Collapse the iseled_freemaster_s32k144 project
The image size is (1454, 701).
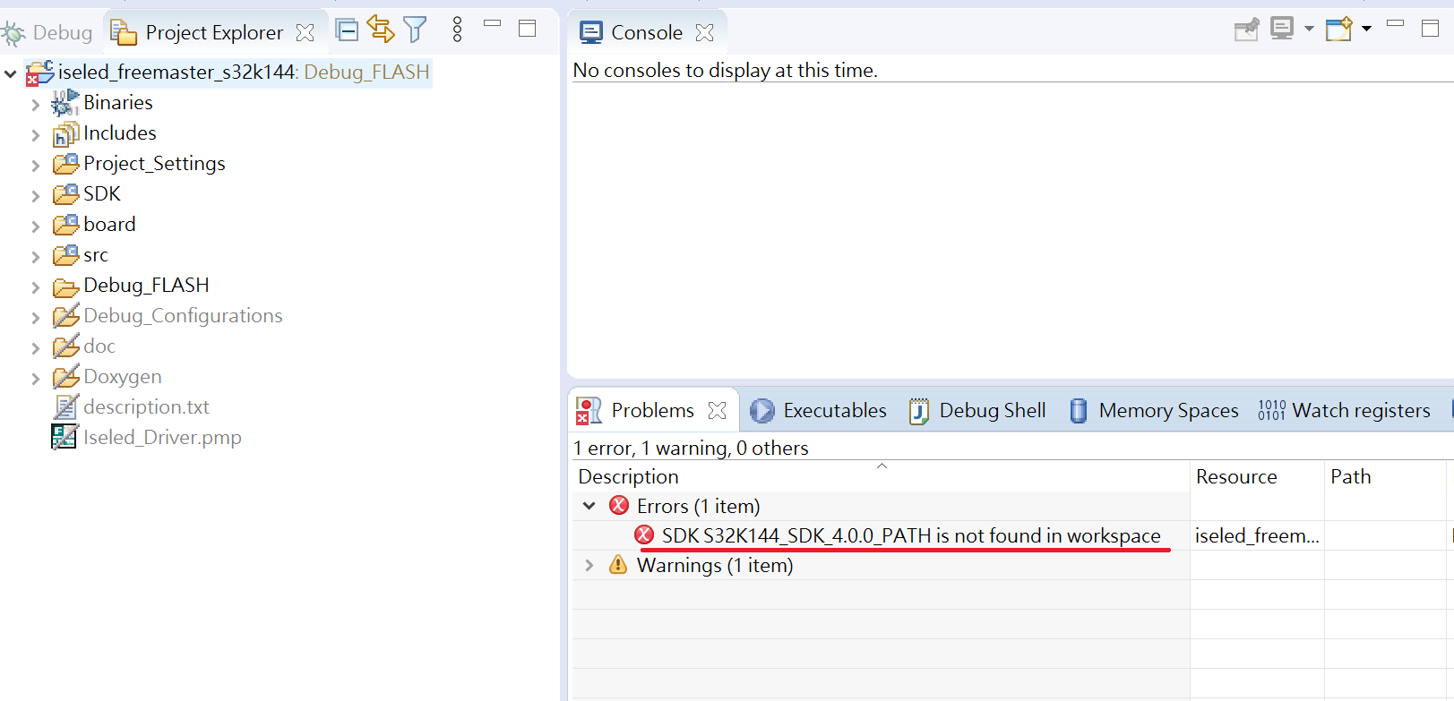pos(11,73)
